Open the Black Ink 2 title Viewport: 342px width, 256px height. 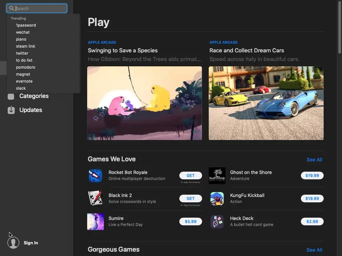(x=120, y=195)
